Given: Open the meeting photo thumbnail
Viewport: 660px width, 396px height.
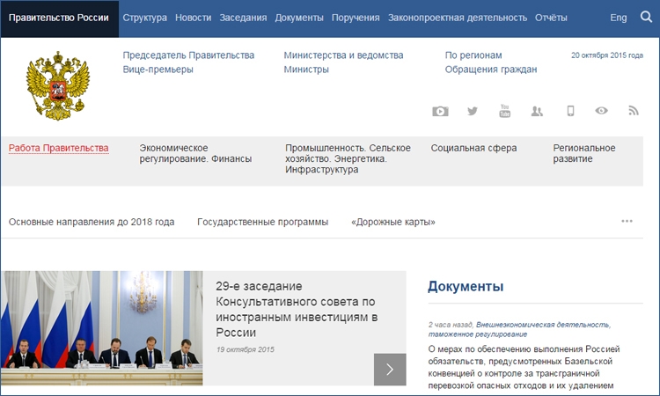Looking at the screenshot, I should (x=101, y=328).
